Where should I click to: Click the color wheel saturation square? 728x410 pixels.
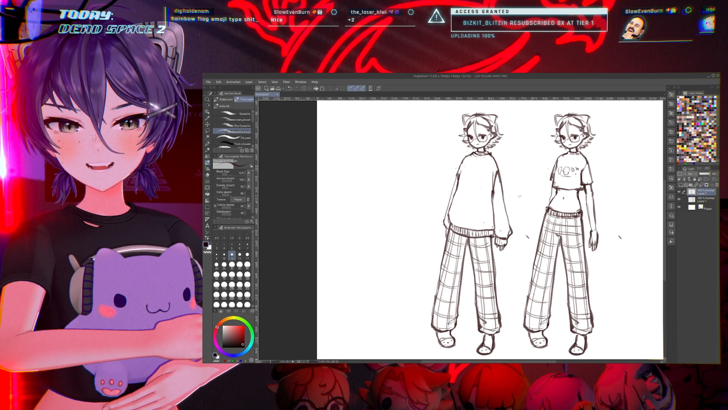pyautogui.click(x=233, y=336)
